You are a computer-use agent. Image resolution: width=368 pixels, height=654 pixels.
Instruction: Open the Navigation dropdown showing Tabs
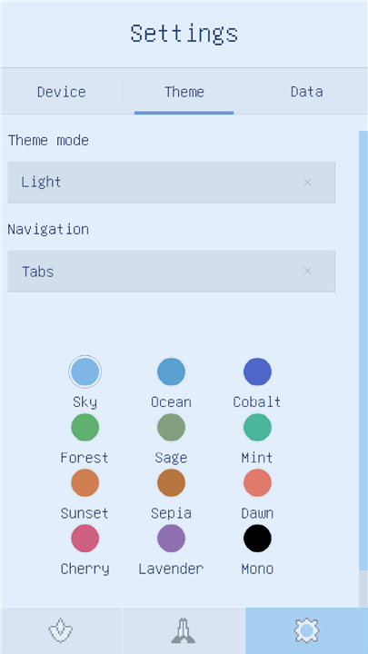[x=171, y=271]
